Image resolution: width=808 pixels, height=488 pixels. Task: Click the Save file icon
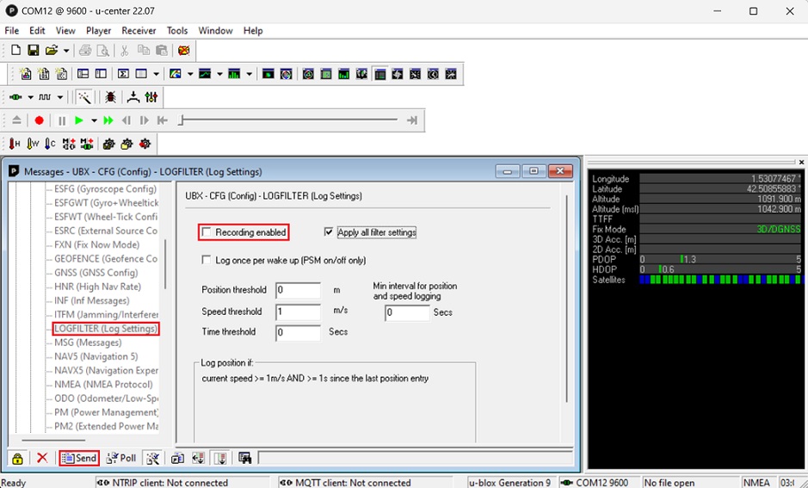pyautogui.click(x=33, y=51)
